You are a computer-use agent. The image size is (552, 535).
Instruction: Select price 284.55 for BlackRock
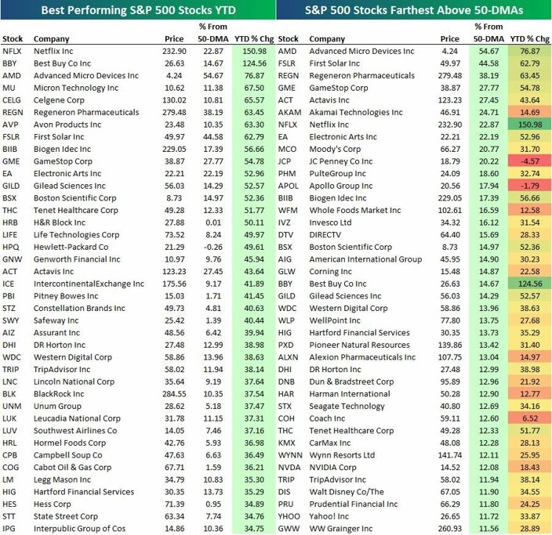click(174, 393)
